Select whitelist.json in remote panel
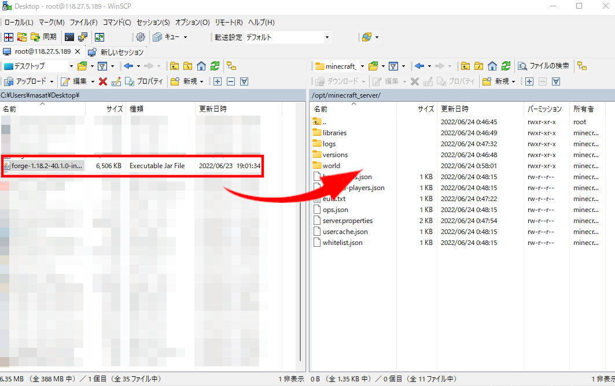Viewport: 615px width, 386px height. 343,243
